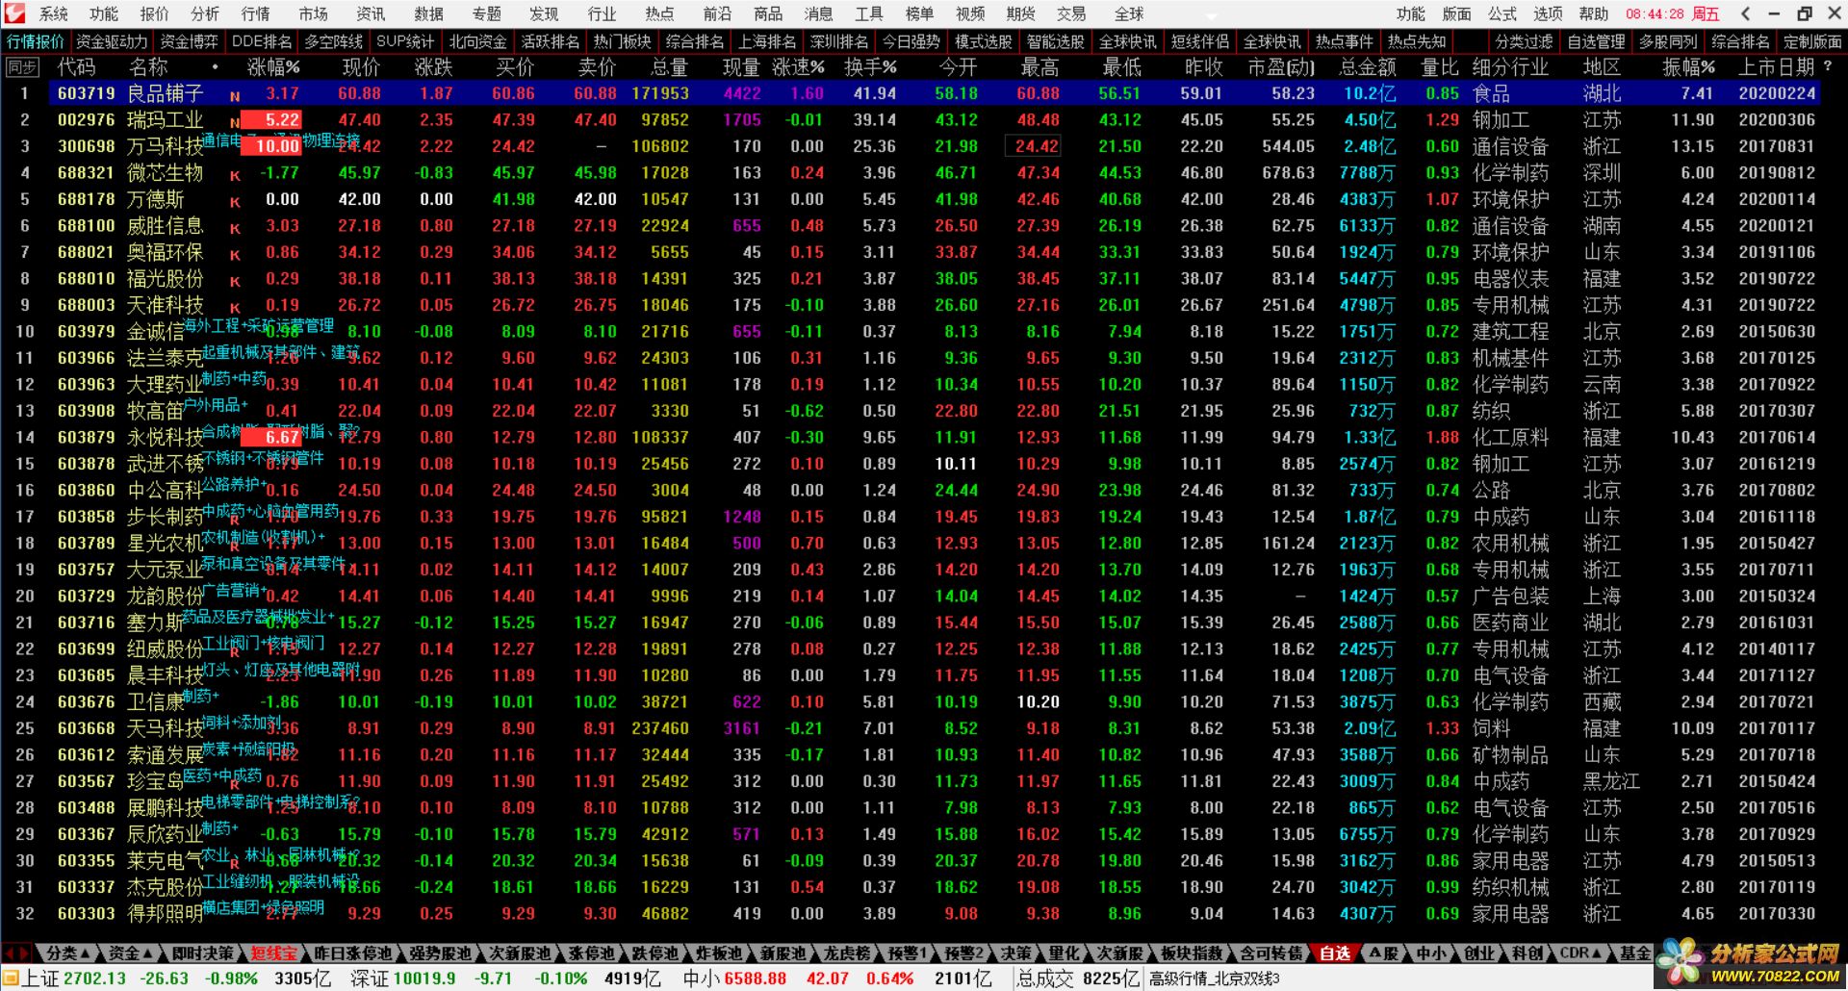This screenshot has height=991, width=1848.
Task: Click the 上证 index value 2702.13
Action: 94,978
